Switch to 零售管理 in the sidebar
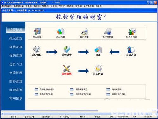The width and height of the screenshot is (158, 119). click(x=16, y=47)
